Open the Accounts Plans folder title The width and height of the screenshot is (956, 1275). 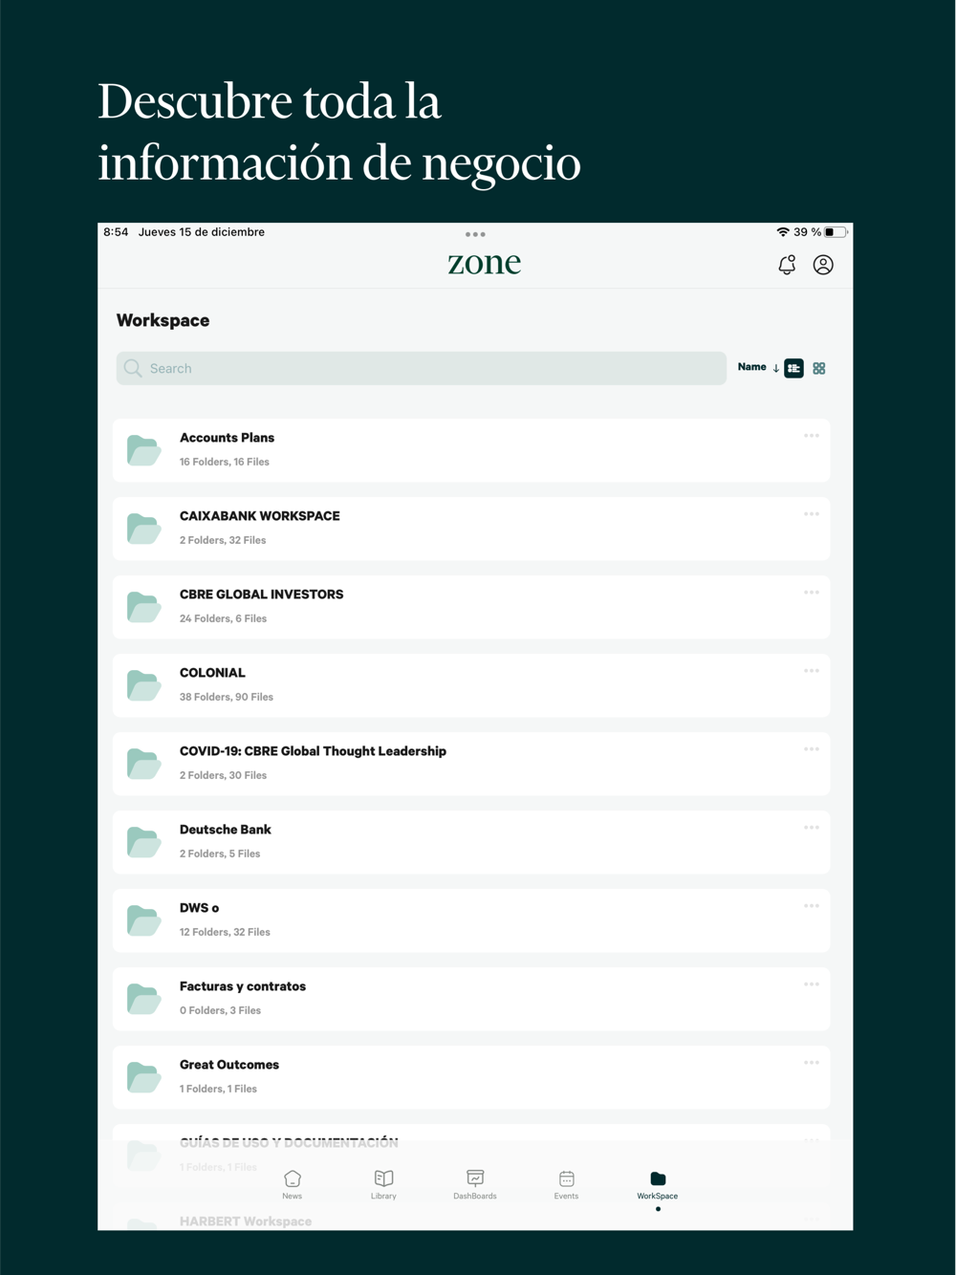(x=227, y=438)
